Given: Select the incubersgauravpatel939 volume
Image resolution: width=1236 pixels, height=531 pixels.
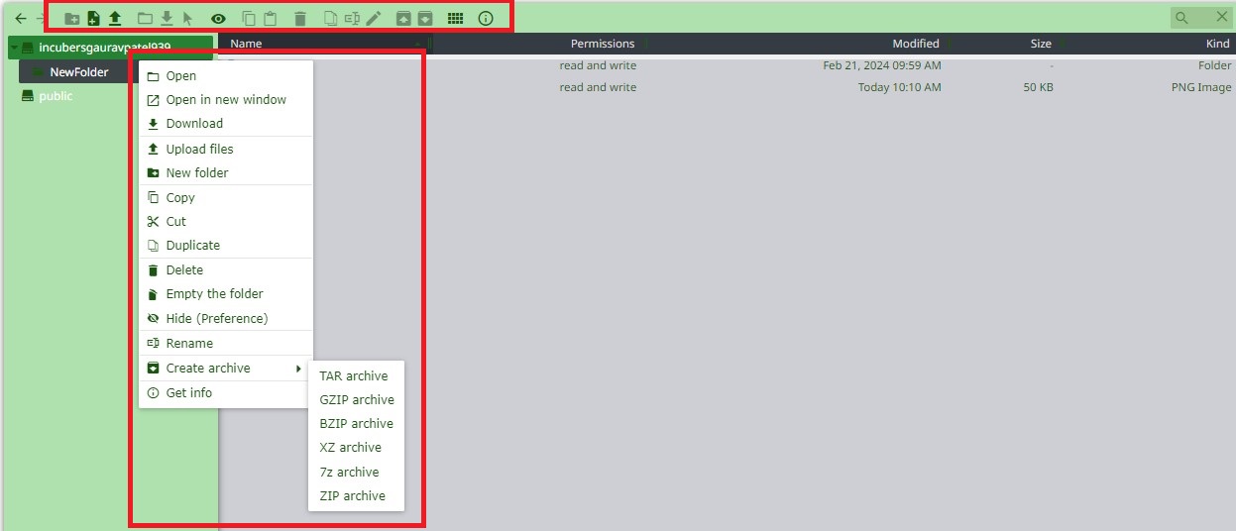Looking at the screenshot, I should pyautogui.click(x=112, y=48).
